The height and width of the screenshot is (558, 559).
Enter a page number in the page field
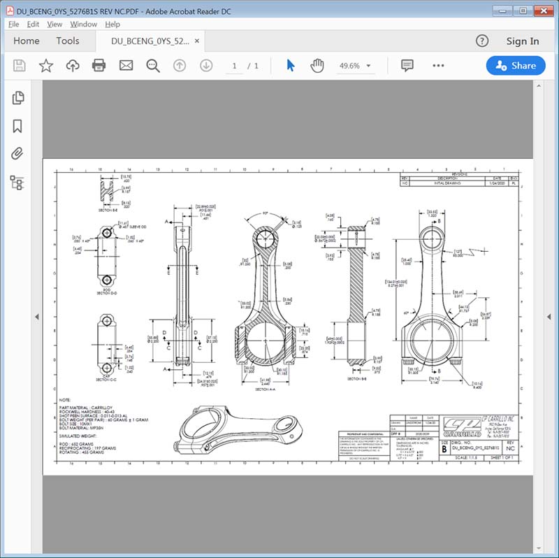234,66
